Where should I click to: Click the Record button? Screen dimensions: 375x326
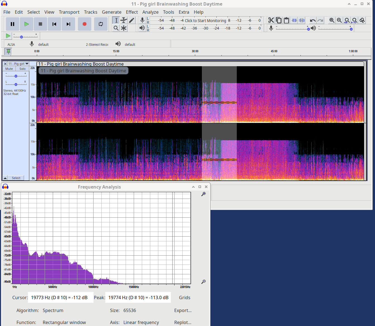point(84,24)
